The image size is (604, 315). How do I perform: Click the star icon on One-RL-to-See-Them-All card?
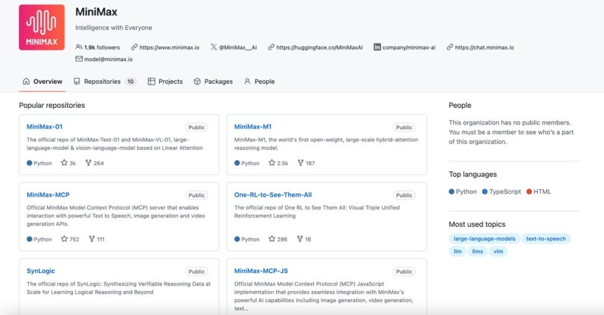point(272,238)
